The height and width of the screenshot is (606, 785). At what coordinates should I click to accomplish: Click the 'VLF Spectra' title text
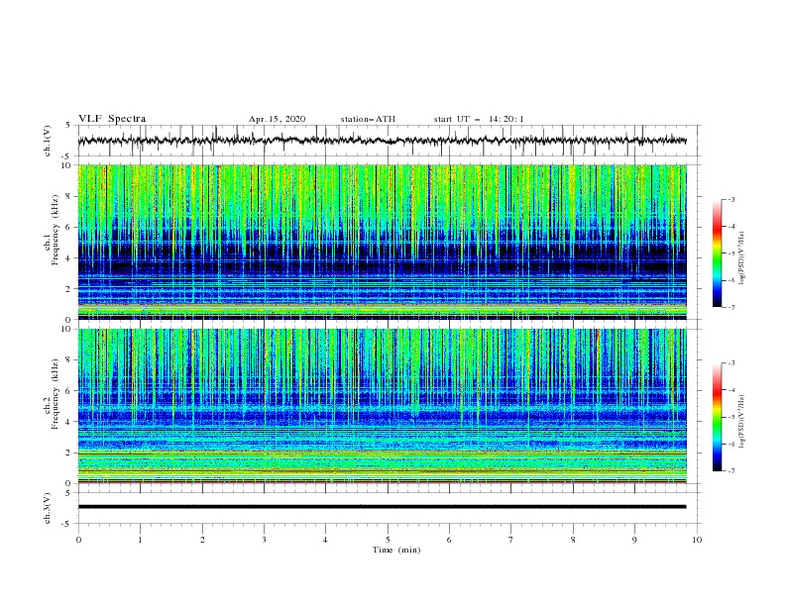point(112,119)
